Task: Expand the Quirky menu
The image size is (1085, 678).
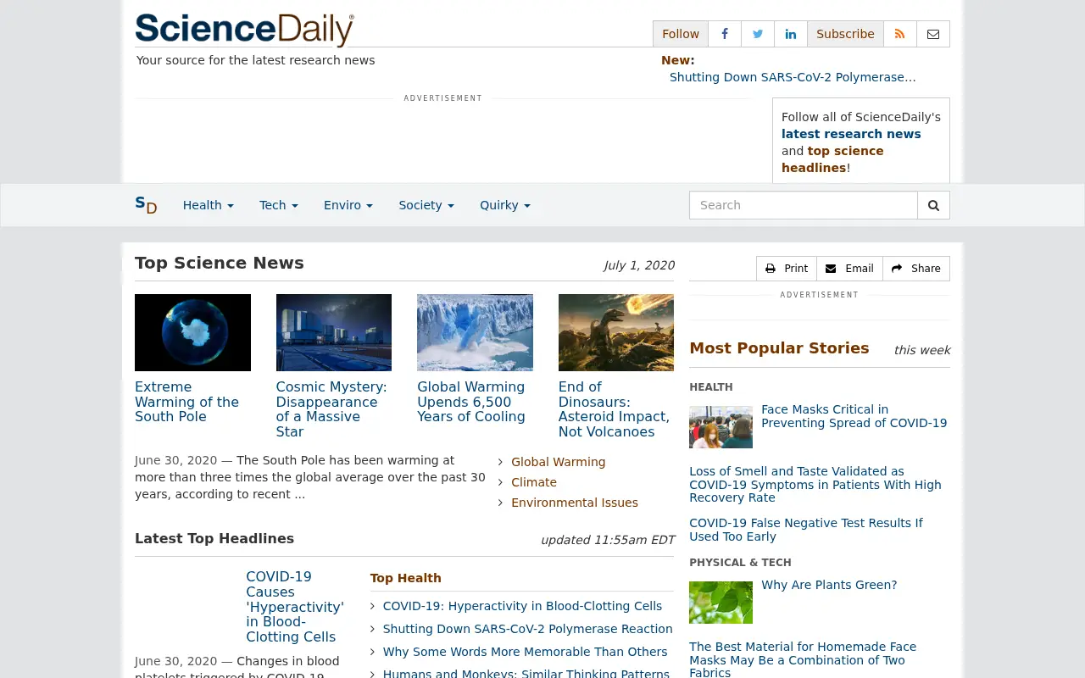Action: coord(505,205)
